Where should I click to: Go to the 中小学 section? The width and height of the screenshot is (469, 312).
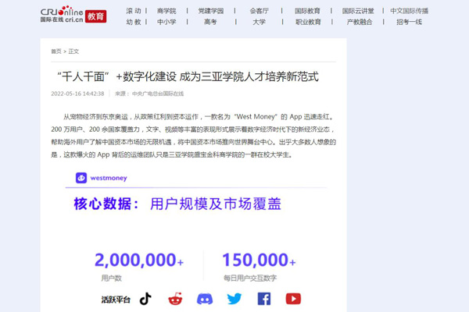tap(166, 22)
